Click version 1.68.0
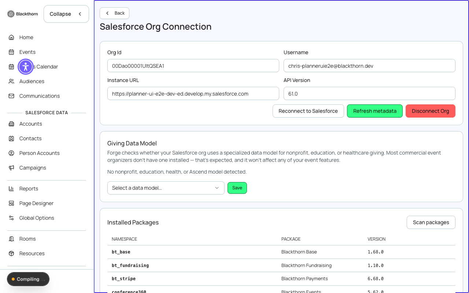The image size is (469, 293). [376, 252]
